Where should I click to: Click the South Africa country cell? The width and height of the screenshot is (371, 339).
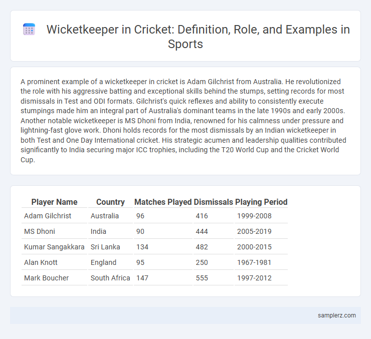110,278
